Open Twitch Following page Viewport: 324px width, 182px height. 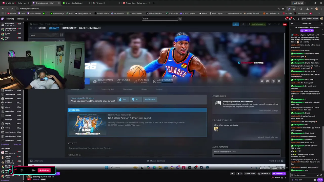click(x=10, y=19)
